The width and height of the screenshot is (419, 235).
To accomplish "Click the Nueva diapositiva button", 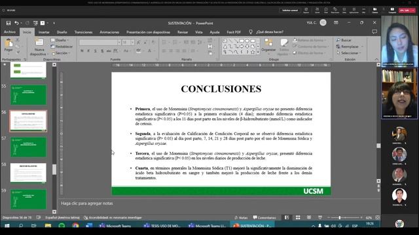I will (39, 47).
